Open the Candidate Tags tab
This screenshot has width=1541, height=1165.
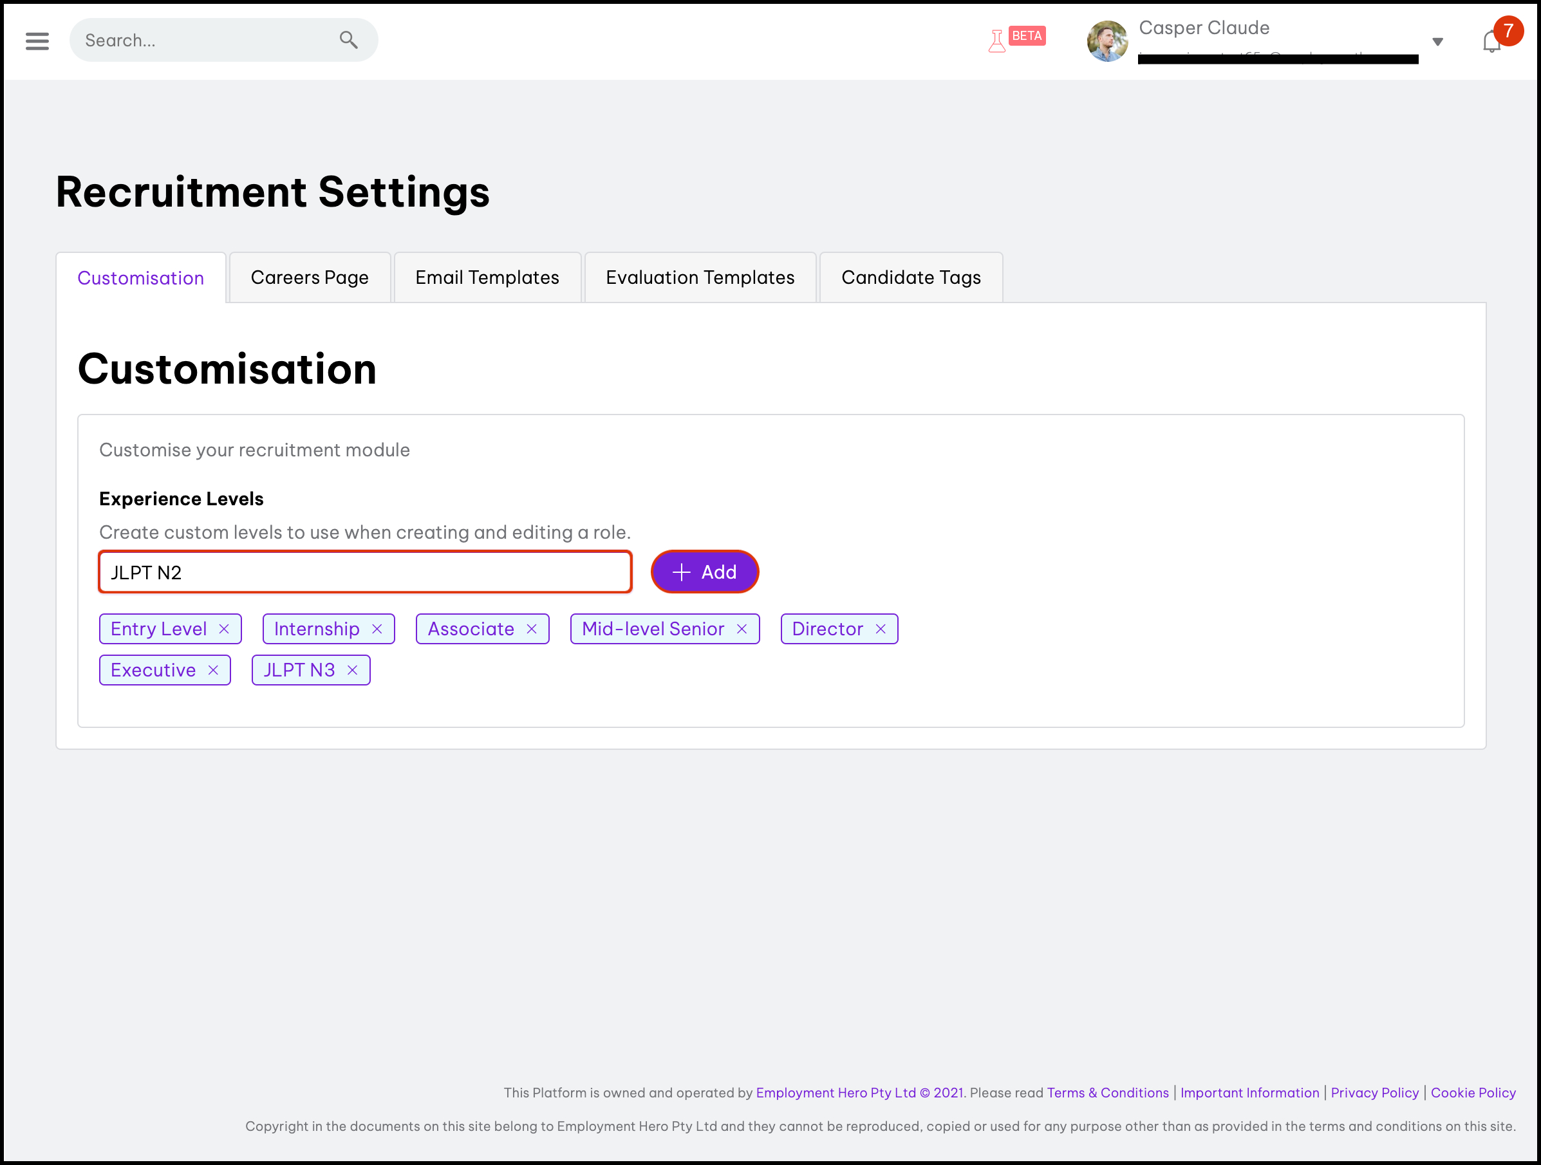pyautogui.click(x=911, y=277)
